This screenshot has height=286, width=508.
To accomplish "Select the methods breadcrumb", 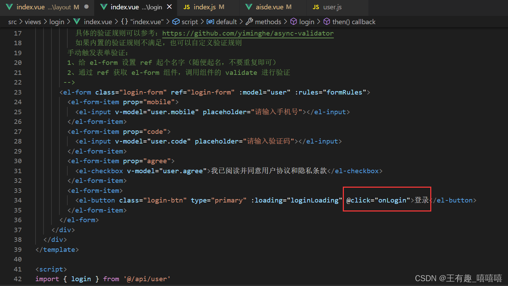I will coord(268,22).
